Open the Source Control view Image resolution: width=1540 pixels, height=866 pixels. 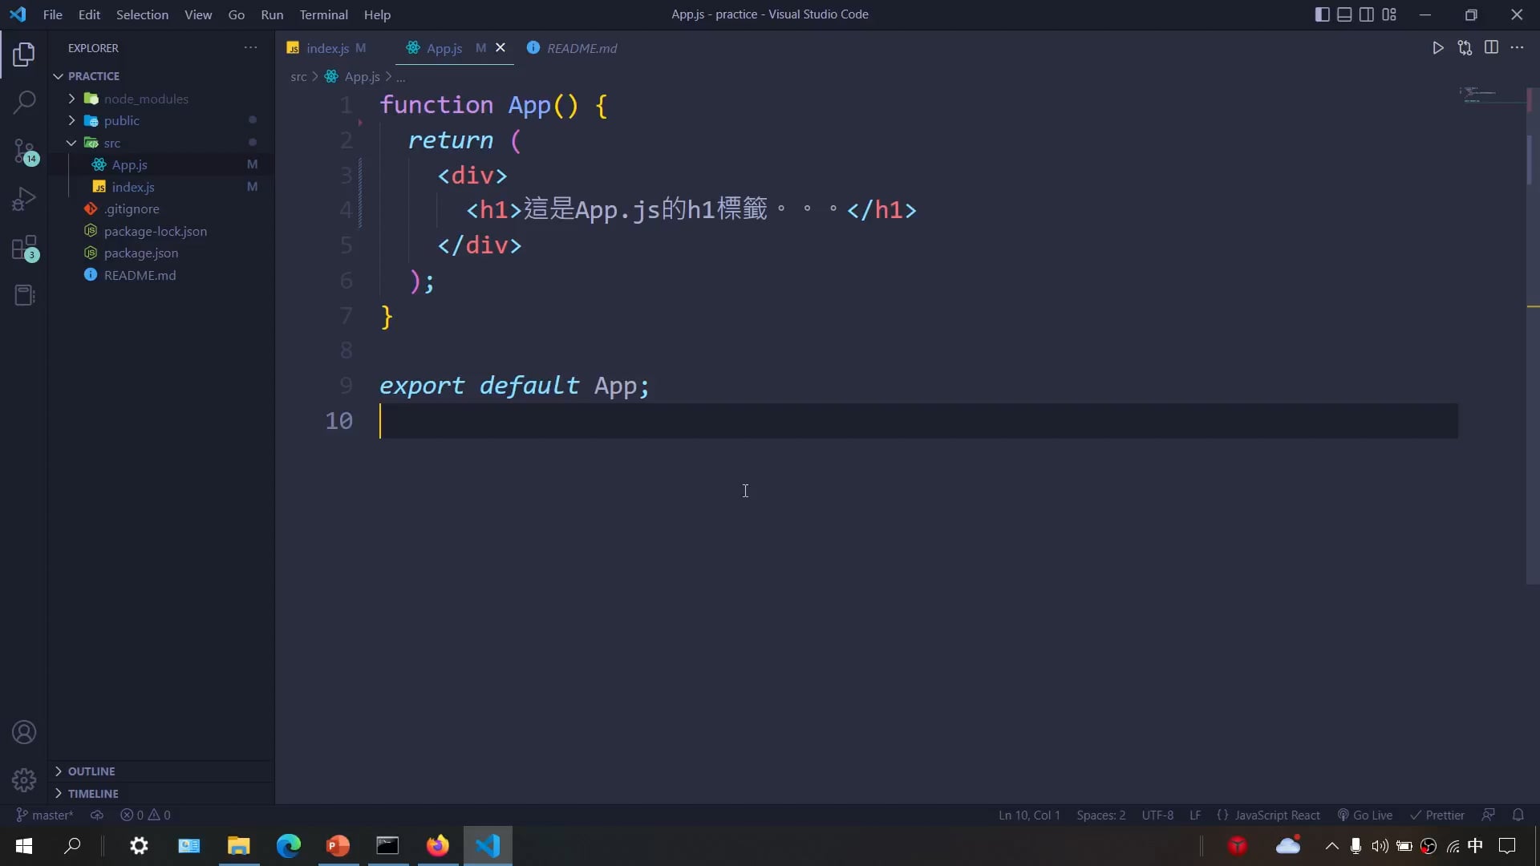coord(24,151)
